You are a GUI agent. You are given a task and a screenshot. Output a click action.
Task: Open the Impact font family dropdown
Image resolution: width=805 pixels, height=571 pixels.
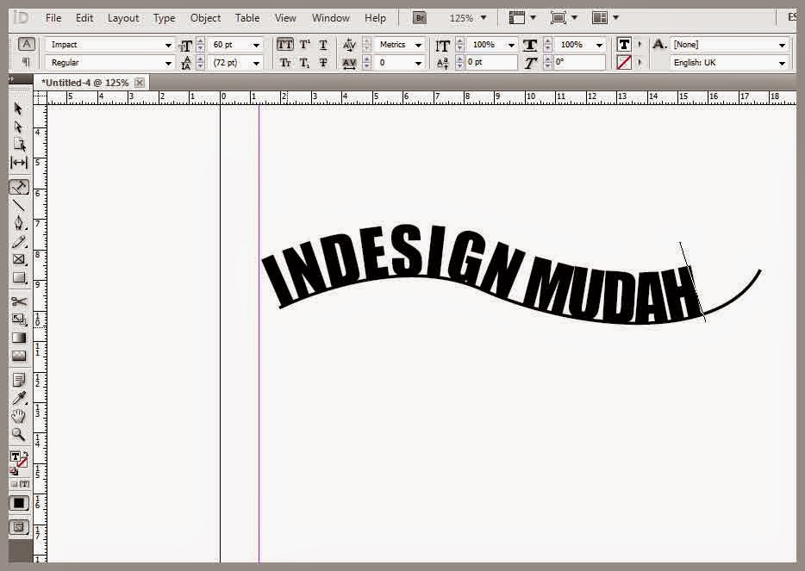(166, 44)
